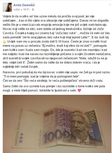112x153 pixels.
Task: Click the red heart emoji ending the post
Action: coord(79,90)
